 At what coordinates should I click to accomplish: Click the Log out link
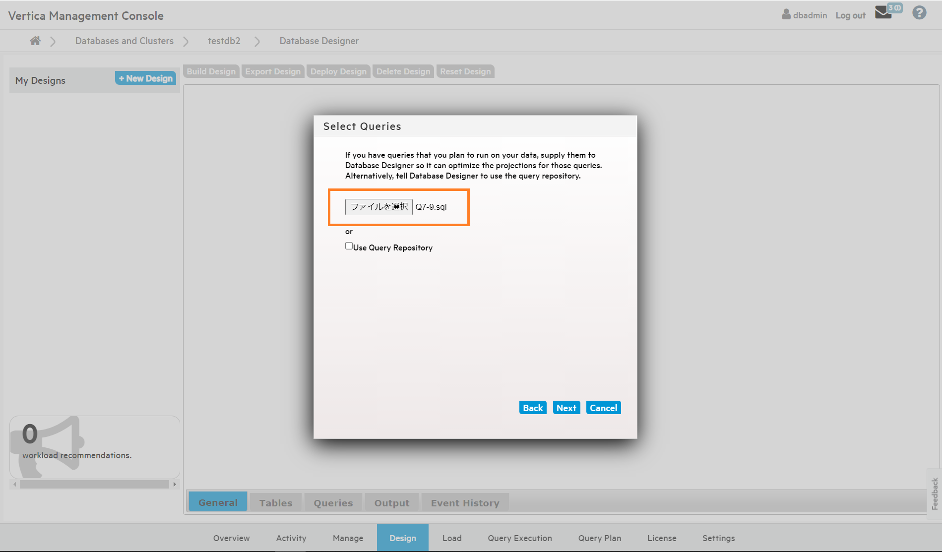850,15
